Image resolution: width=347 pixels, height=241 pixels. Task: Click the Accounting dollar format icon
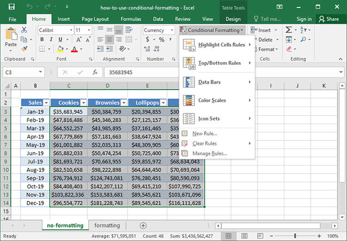coord(147,40)
